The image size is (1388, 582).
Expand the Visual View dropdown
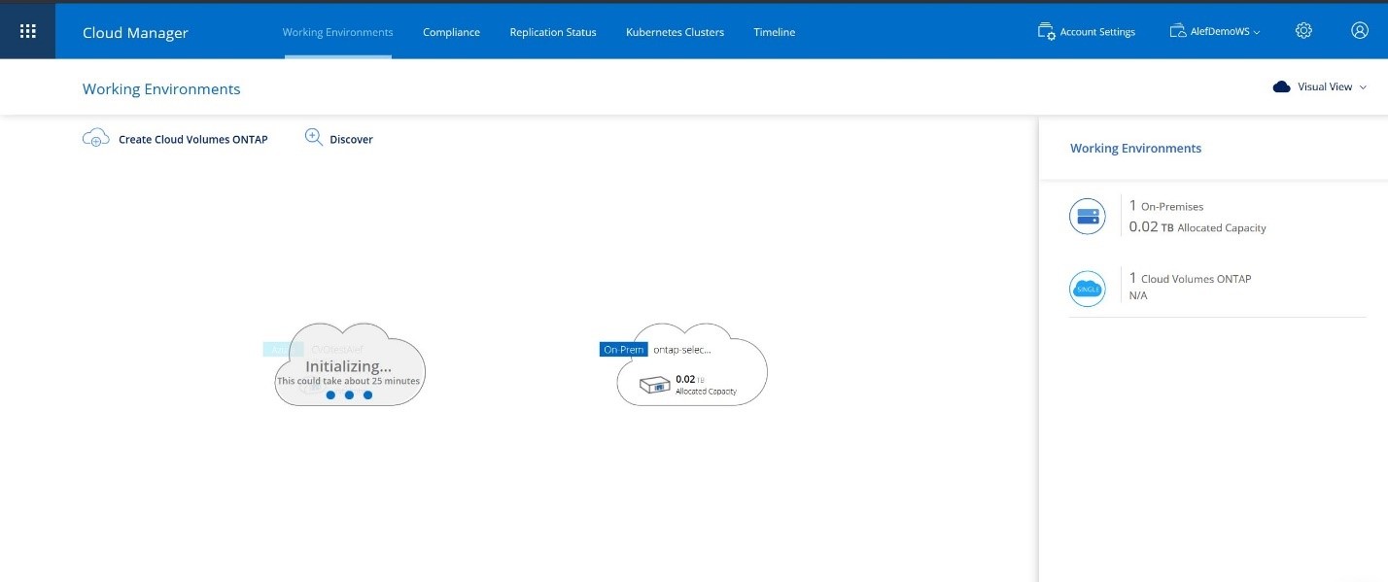pos(1319,86)
